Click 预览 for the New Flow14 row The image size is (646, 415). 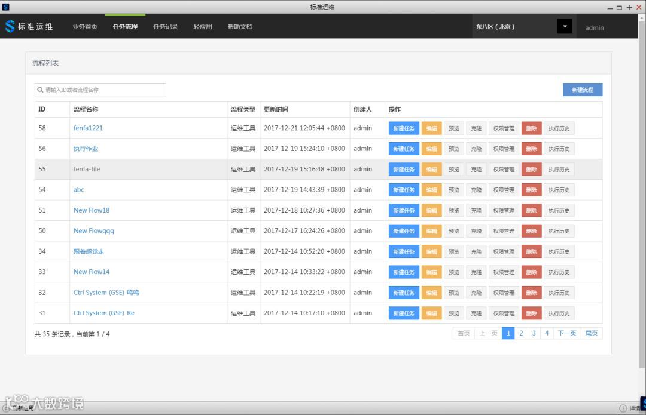pos(453,272)
